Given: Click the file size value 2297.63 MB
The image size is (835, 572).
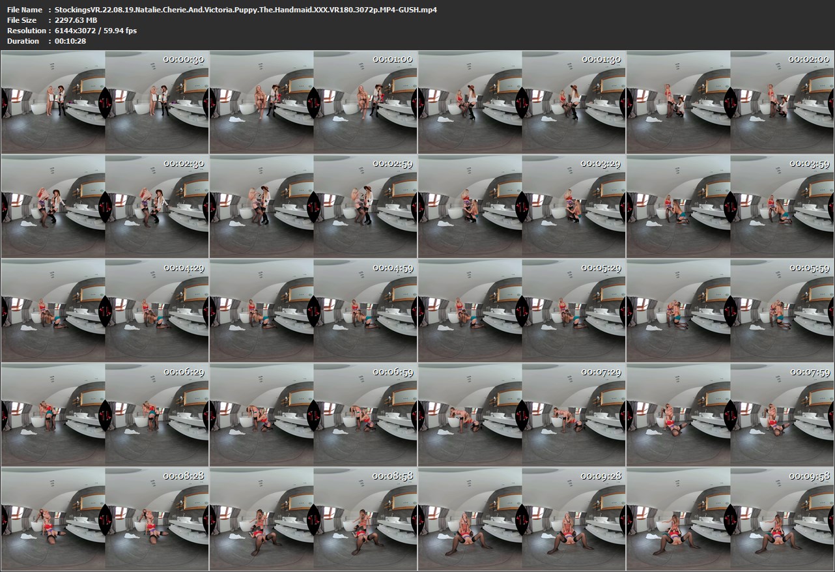Looking at the screenshot, I should pos(76,20).
